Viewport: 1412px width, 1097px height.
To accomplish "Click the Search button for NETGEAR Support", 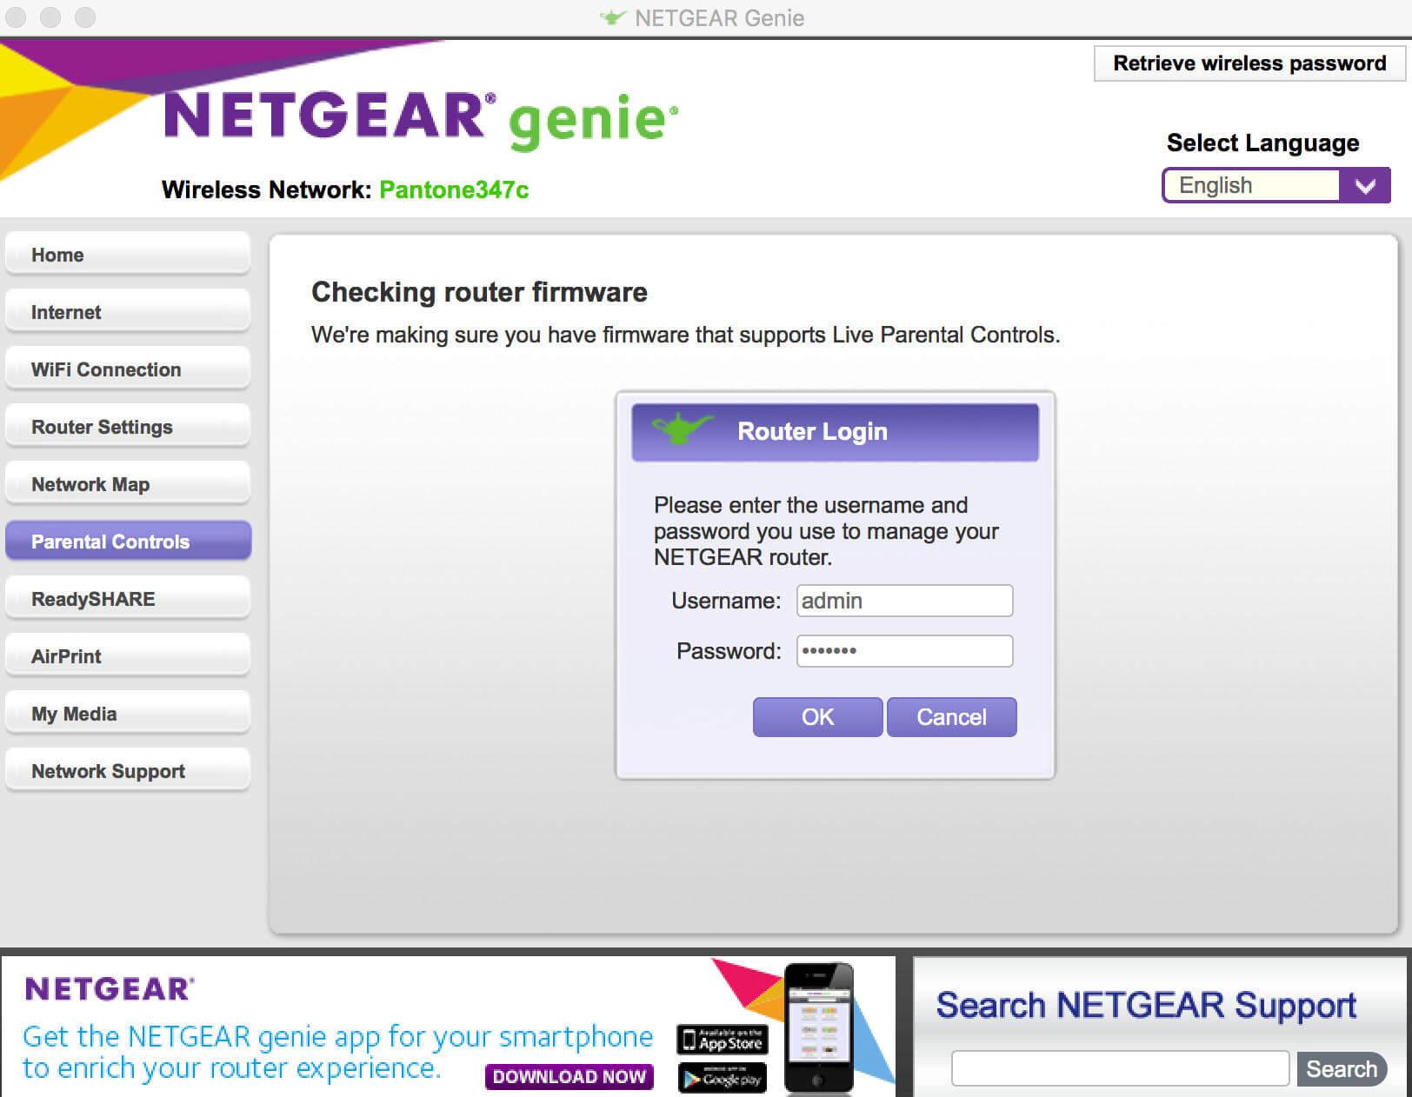I will click(1343, 1068).
